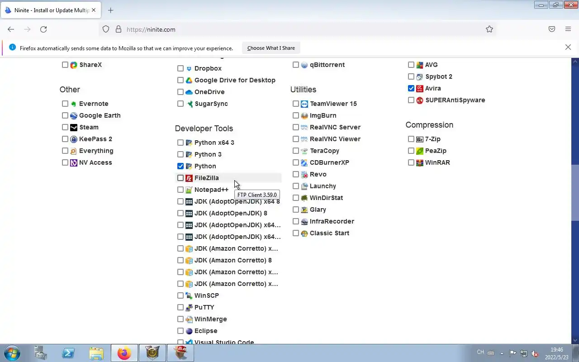Dismiss the Firefox data notification bar
This screenshot has height=362, width=579.
[x=568, y=47]
